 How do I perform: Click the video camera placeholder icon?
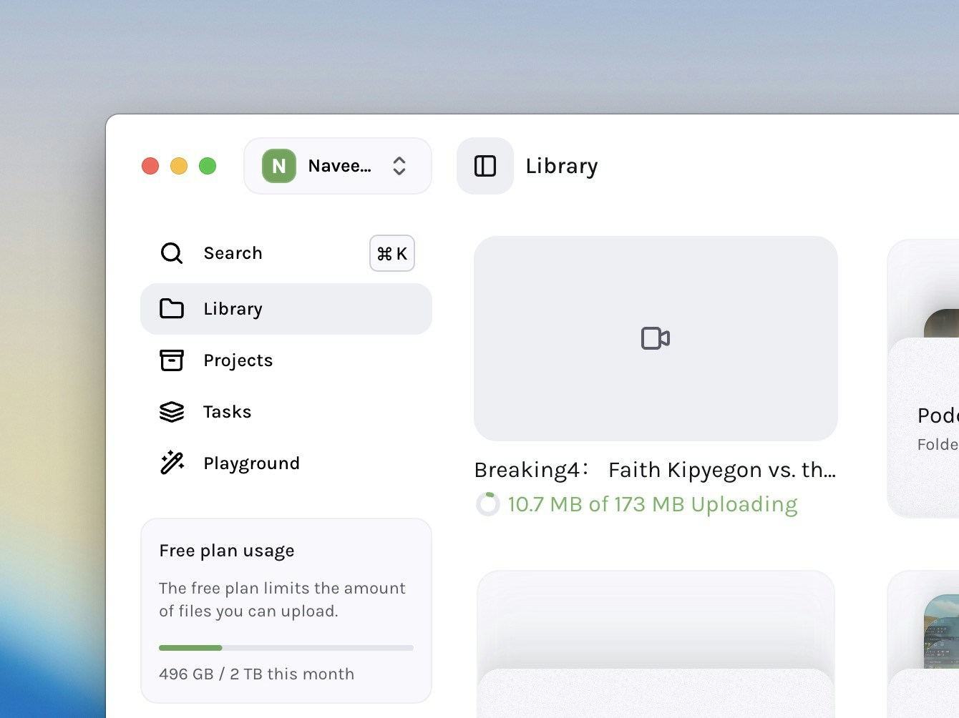(655, 338)
